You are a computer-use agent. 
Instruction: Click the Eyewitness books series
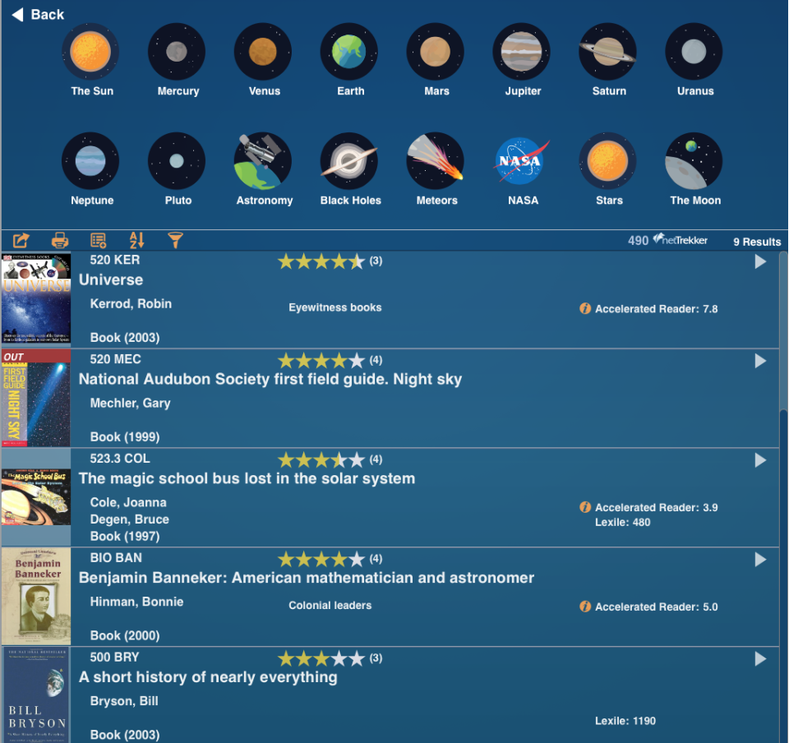335,307
